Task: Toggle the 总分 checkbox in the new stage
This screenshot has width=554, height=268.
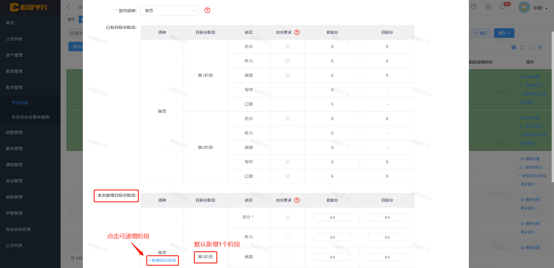Action: click(x=288, y=217)
